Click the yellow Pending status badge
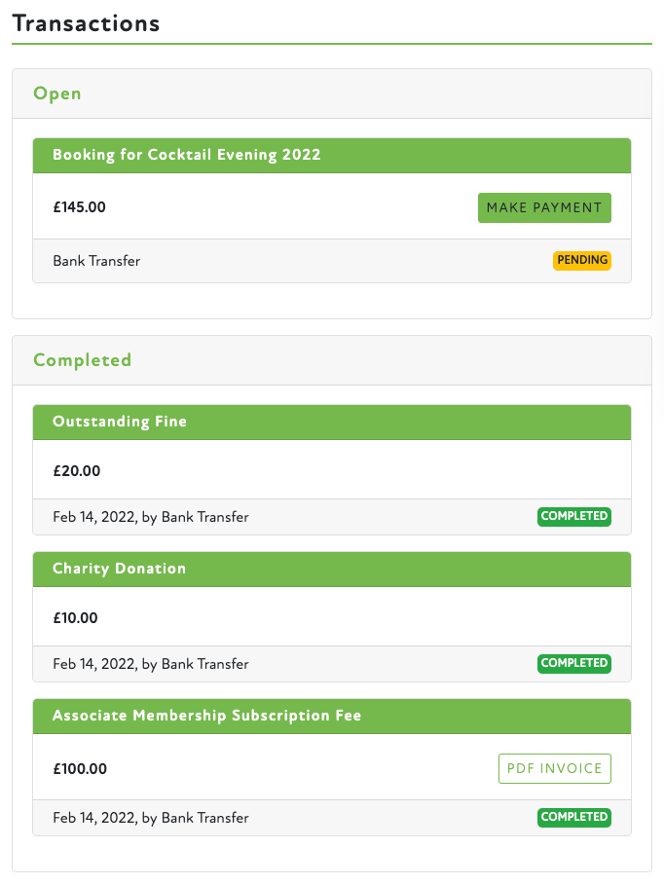This screenshot has height=885, width=664. click(582, 261)
